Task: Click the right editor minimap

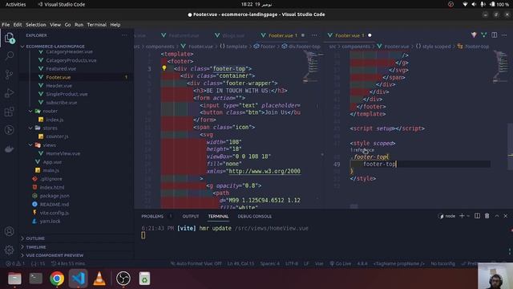Action: point(500,67)
